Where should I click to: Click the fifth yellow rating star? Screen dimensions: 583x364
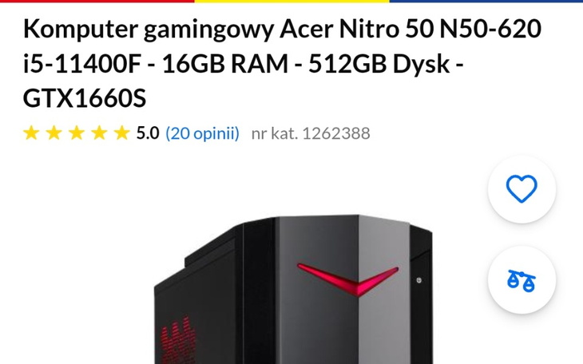point(122,133)
